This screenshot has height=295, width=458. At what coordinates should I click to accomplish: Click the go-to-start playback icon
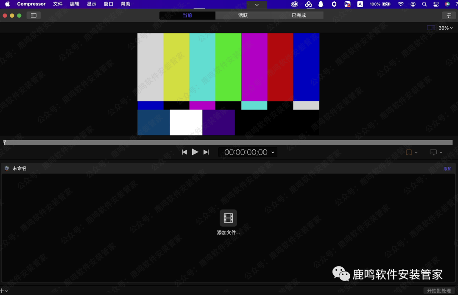pyautogui.click(x=184, y=152)
